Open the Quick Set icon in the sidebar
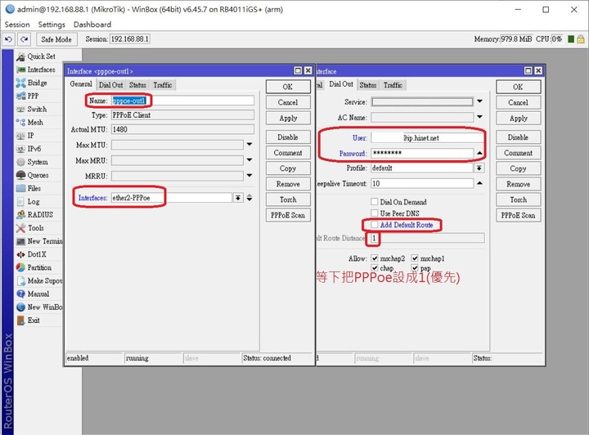This screenshot has width=589, height=435. tap(20, 56)
